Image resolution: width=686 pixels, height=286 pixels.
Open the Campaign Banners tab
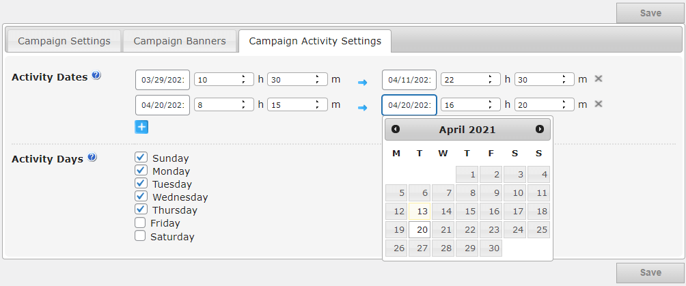180,41
